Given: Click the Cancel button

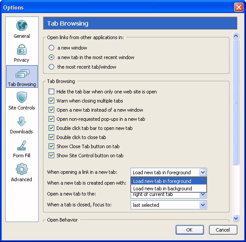Looking at the screenshot, I should [223, 230].
